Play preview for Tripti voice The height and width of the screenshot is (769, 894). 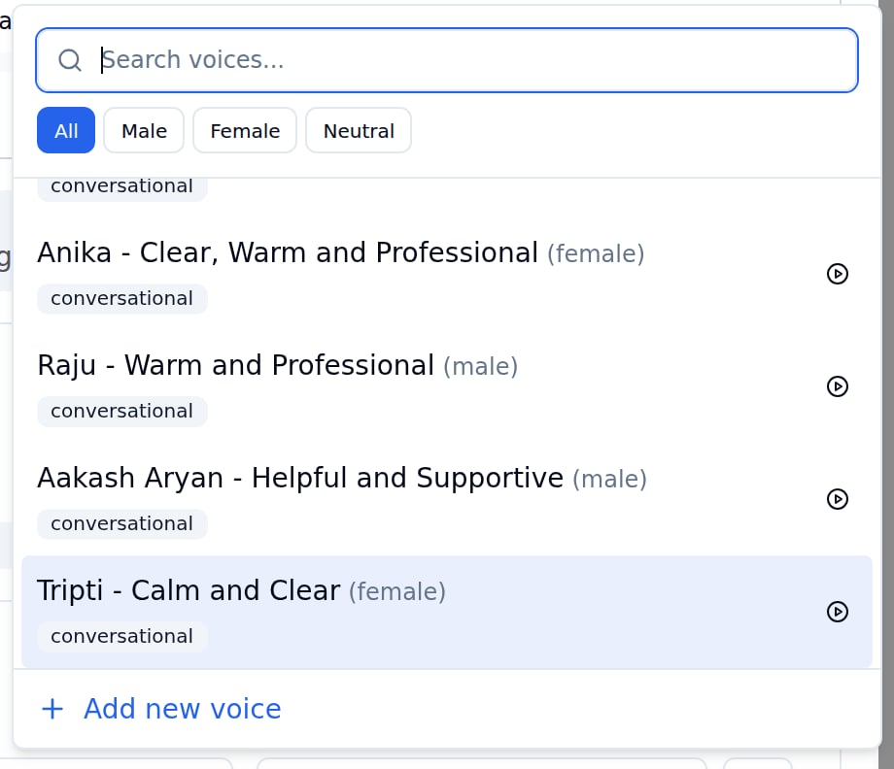[837, 612]
